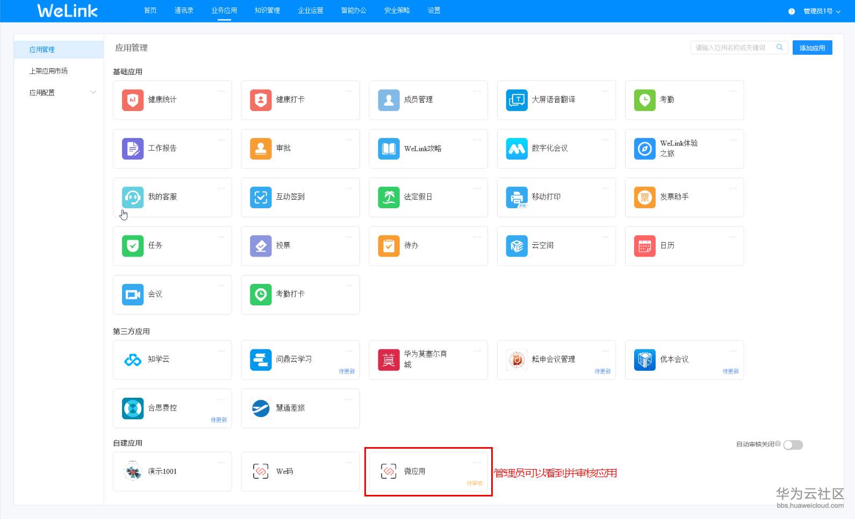This screenshot has height=519, width=855.
Task: Open the 工作报告 document icon
Action: pos(133,149)
